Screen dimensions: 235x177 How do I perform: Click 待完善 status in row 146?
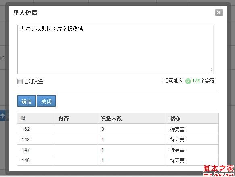click(x=177, y=161)
